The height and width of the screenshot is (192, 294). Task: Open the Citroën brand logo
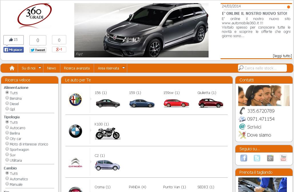point(75,163)
